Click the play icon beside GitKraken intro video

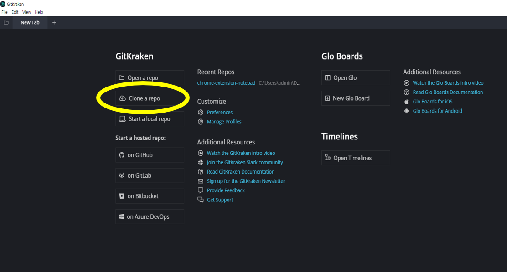pyautogui.click(x=201, y=153)
